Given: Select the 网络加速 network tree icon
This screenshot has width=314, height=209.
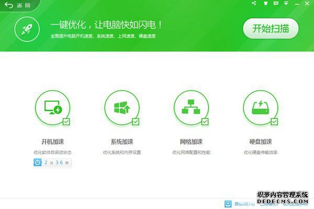Looking at the screenshot, I should 191,107.
